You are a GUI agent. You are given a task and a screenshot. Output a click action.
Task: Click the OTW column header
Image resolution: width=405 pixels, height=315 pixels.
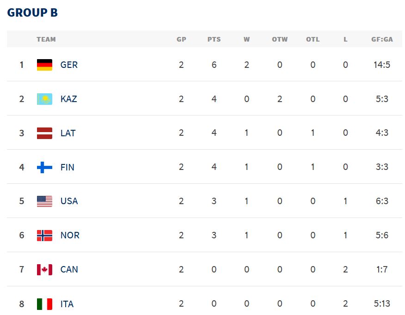280,39
